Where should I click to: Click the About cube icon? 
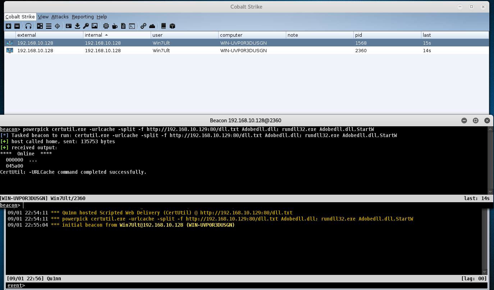pyautogui.click(x=172, y=26)
